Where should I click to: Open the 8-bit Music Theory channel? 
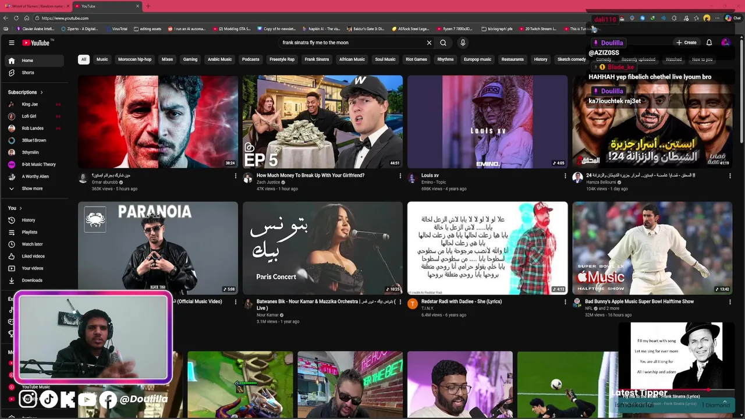(x=35, y=164)
